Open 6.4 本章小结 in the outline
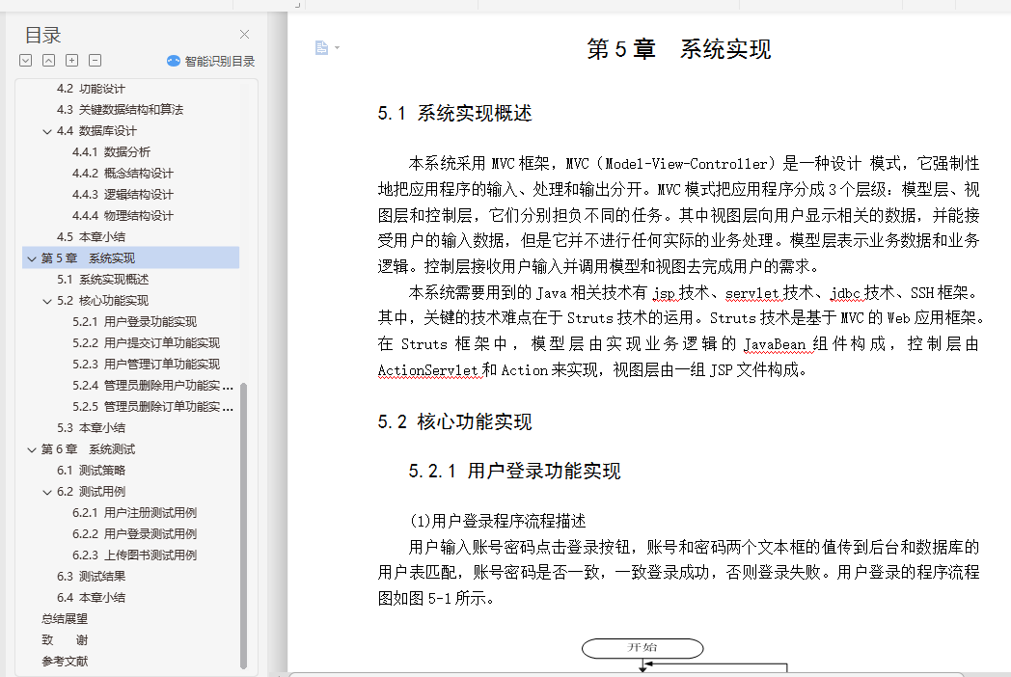 tap(91, 598)
